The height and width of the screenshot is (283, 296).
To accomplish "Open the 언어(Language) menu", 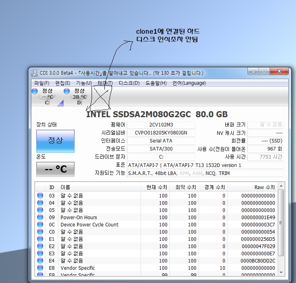I will pyautogui.click(x=189, y=83).
